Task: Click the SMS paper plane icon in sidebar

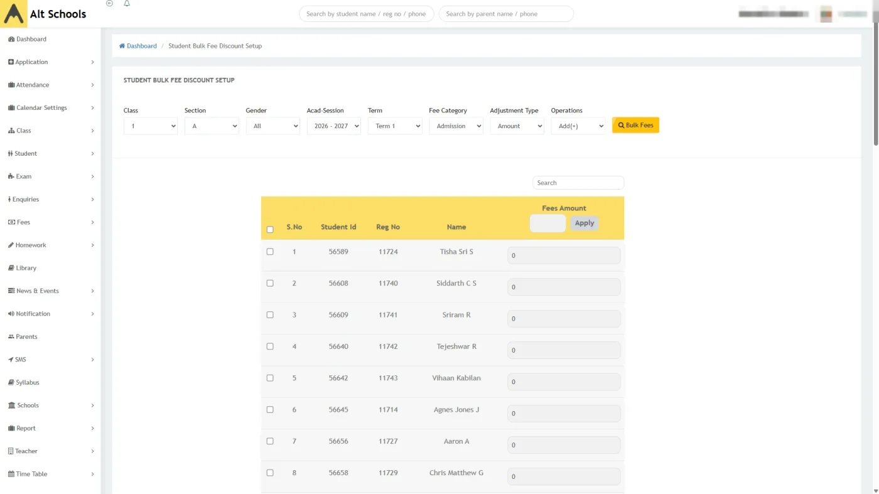Action: [x=11, y=360]
